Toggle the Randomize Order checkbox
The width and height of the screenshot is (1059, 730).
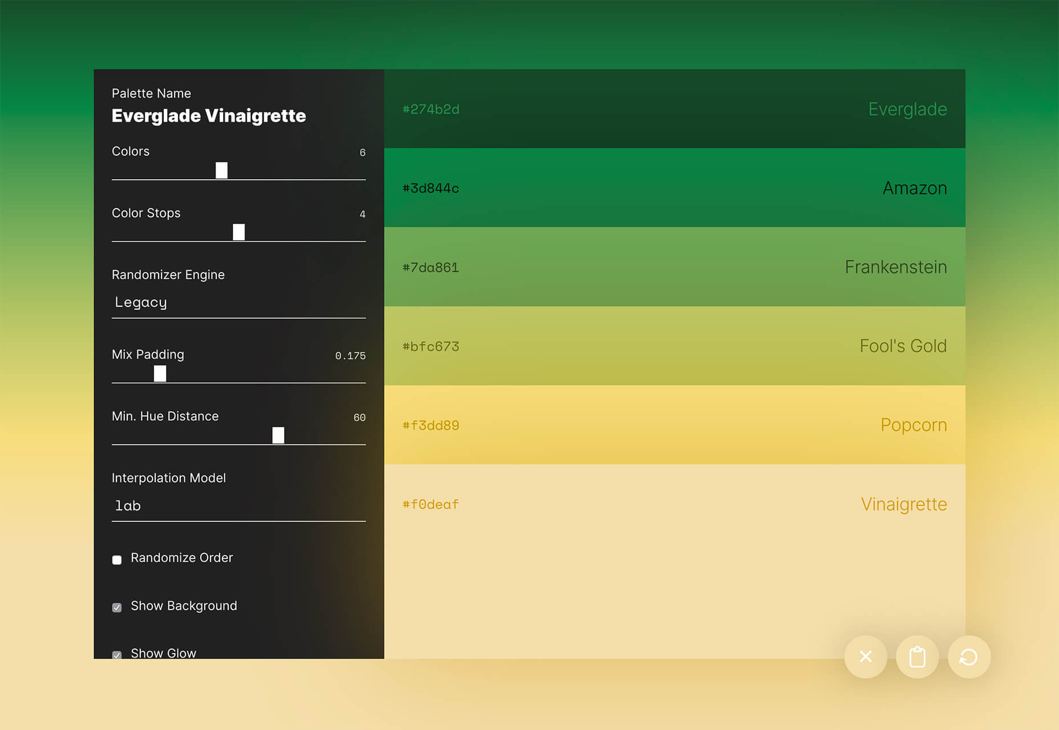point(117,559)
